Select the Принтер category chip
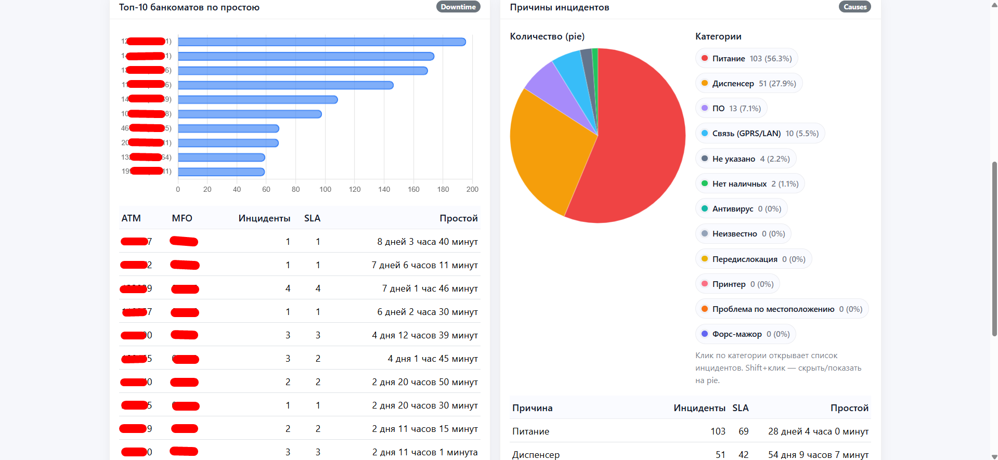 tap(737, 284)
